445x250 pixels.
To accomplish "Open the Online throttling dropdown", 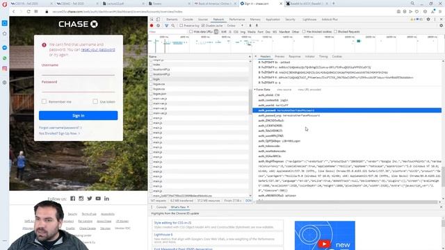I will point(235,26).
